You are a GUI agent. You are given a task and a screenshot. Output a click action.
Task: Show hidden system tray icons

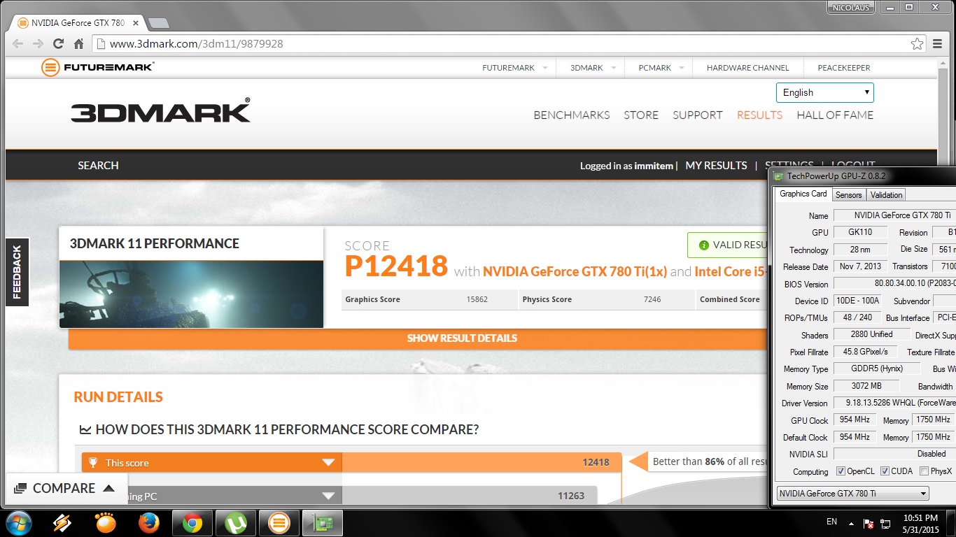click(851, 523)
